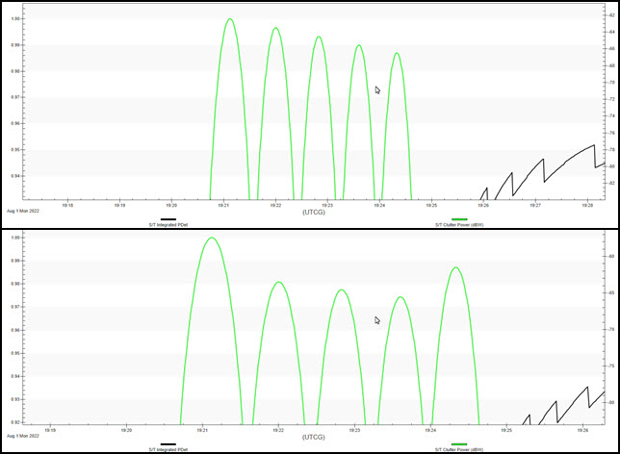Select the 19:28 time tick in top graph
This screenshot has height=454, width=620.
(587, 205)
